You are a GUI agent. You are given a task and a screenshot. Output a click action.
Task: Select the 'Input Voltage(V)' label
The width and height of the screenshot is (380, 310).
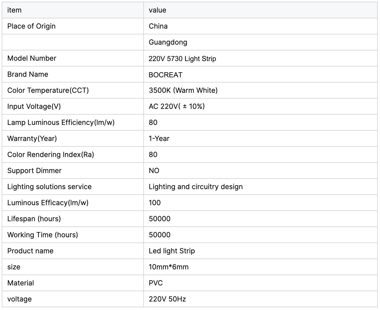(x=34, y=107)
